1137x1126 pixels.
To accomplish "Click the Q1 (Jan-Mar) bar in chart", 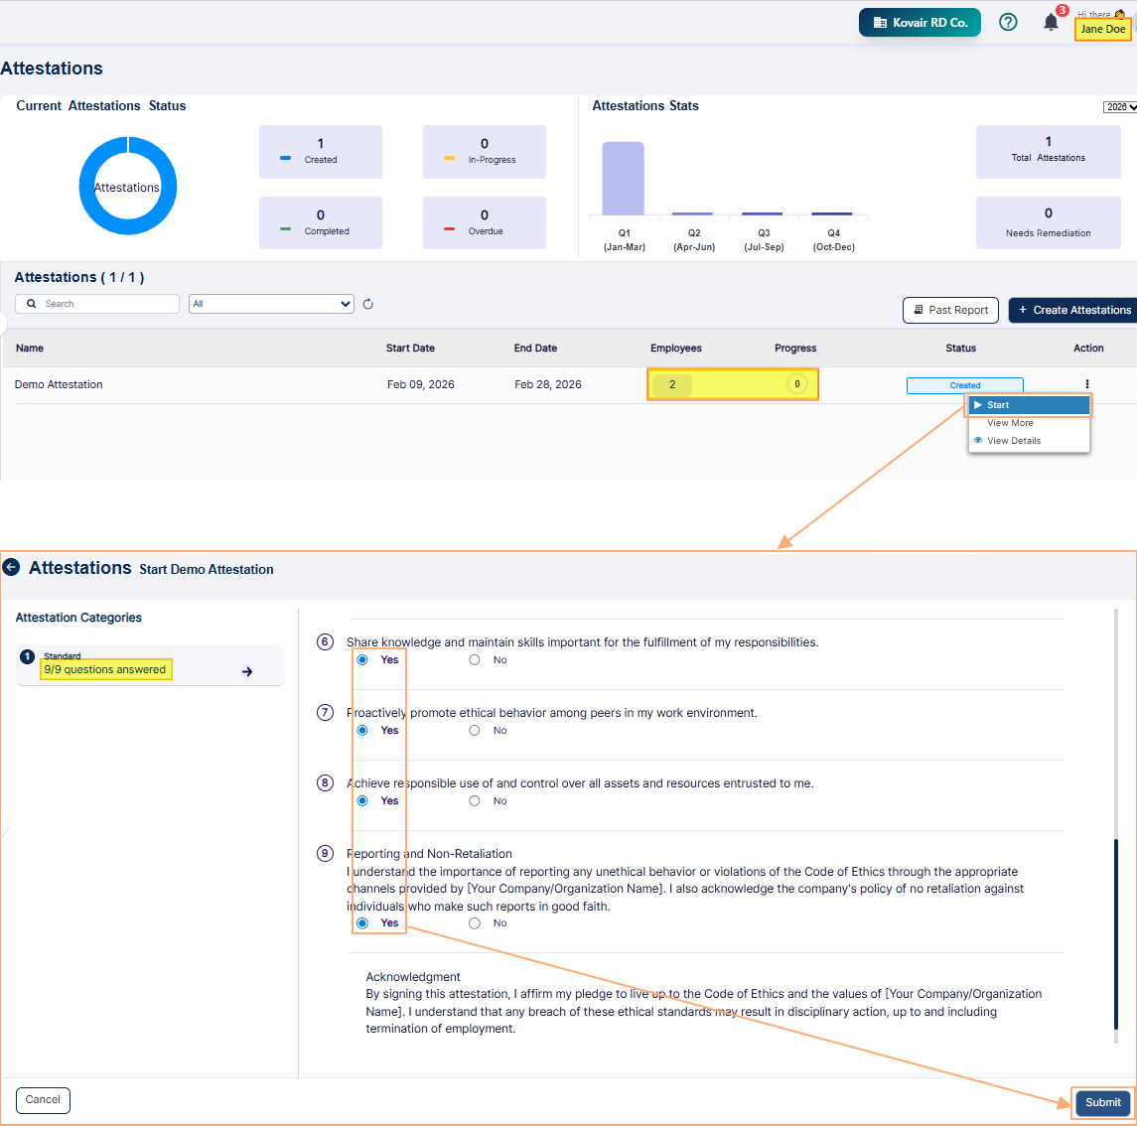I will pyautogui.click(x=624, y=179).
